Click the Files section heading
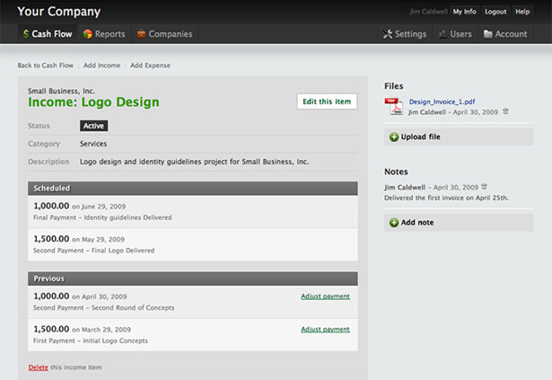552x380 pixels. pyautogui.click(x=394, y=86)
